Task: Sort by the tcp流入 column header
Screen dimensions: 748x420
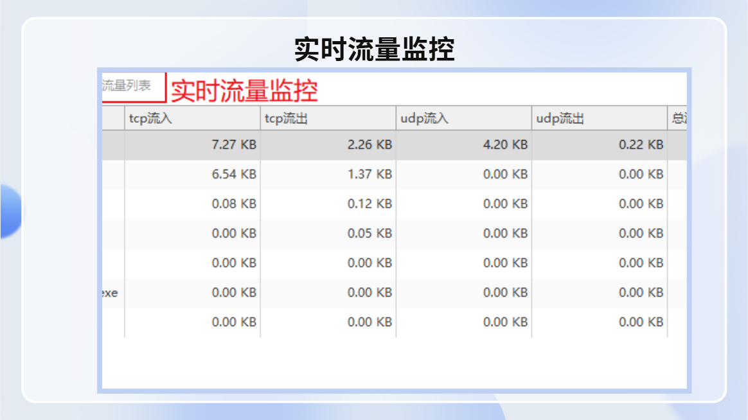Action: (193, 118)
